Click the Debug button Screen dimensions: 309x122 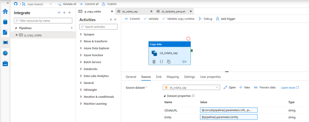(206, 19)
